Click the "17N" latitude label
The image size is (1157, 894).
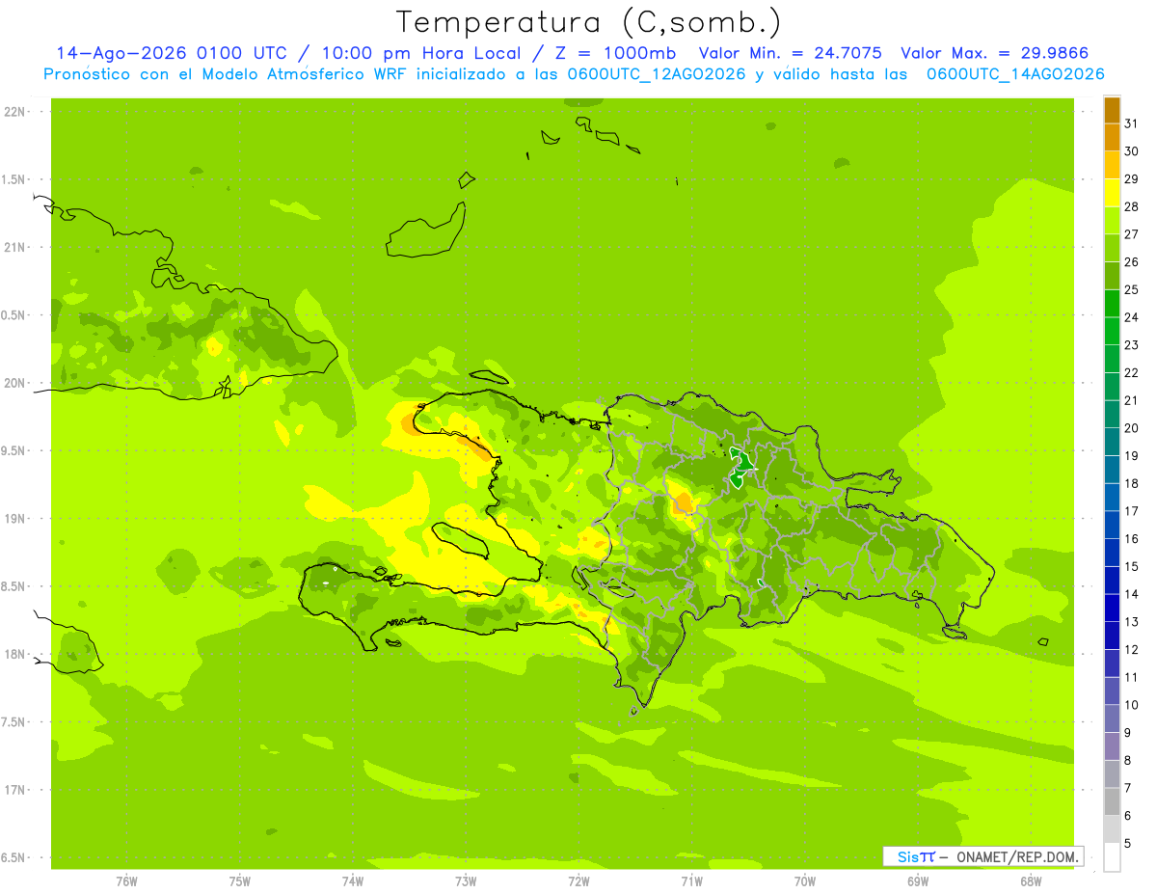tap(15, 790)
